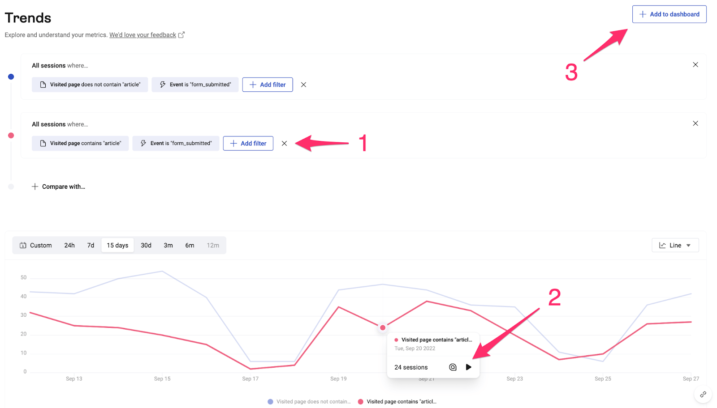Click the share link icon at bottom right
This screenshot has width=717, height=408.
point(703,394)
